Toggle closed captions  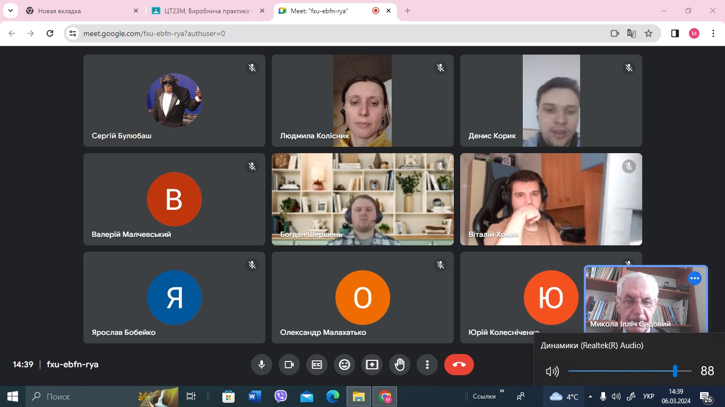[317, 365]
